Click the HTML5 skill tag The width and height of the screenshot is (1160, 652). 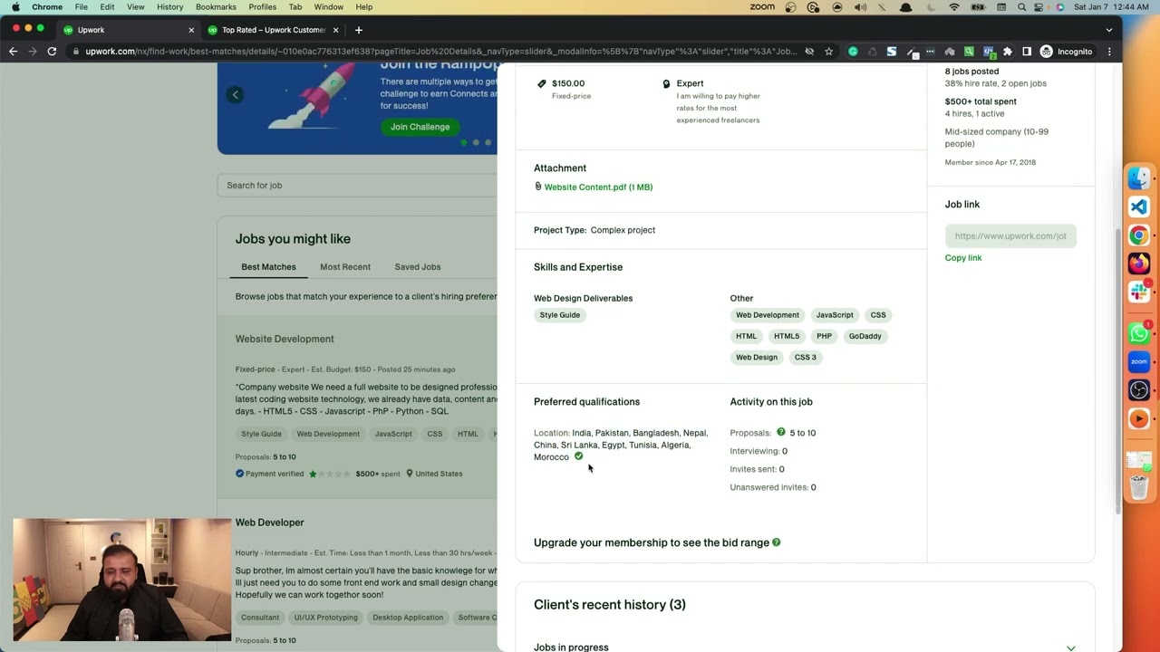coord(787,336)
